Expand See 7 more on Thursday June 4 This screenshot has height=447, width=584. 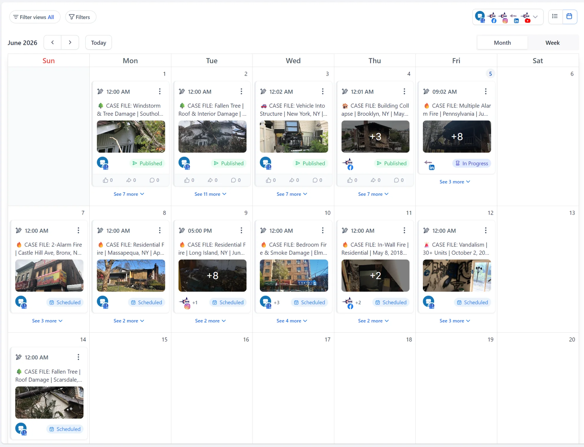(373, 194)
